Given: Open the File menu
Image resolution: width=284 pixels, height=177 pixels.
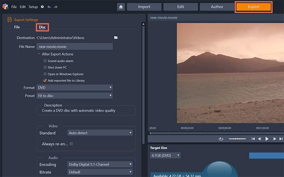Looking at the screenshot, I should pyautogui.click(x=14, y=7).
